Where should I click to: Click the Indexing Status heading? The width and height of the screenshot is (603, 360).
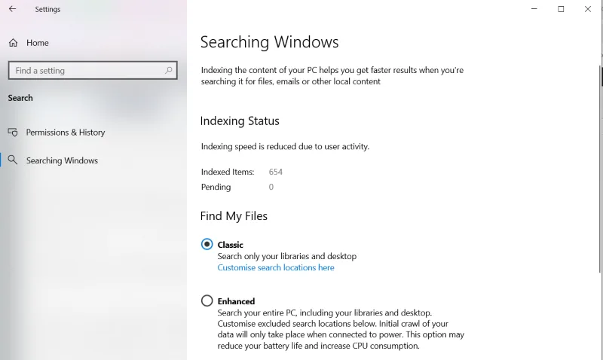[x=240, y=121]
